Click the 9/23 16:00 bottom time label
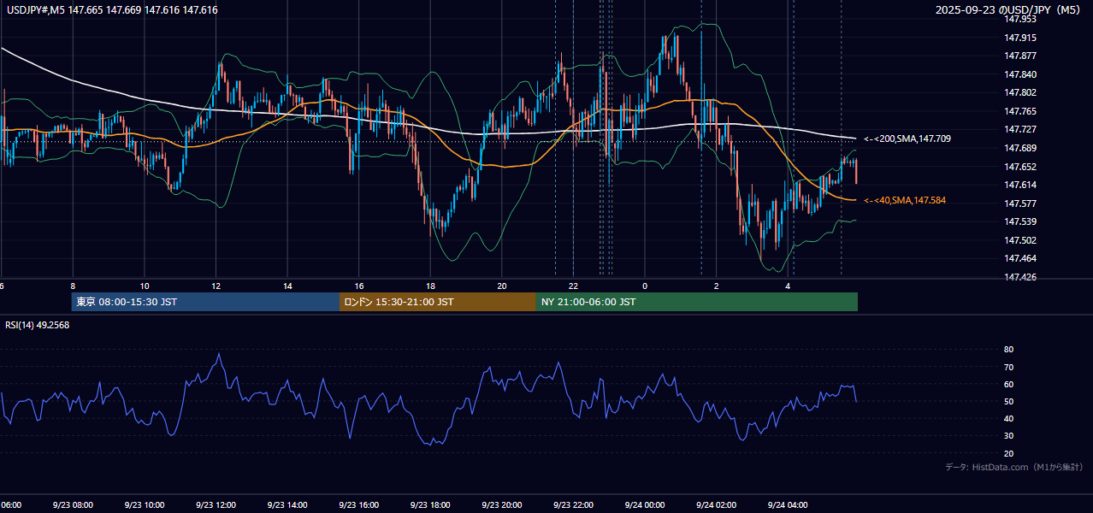1093x513 pixels. tap(358, 505)
